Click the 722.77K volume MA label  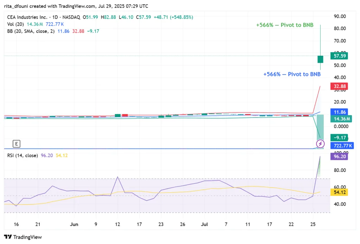[x=342, y=145]
